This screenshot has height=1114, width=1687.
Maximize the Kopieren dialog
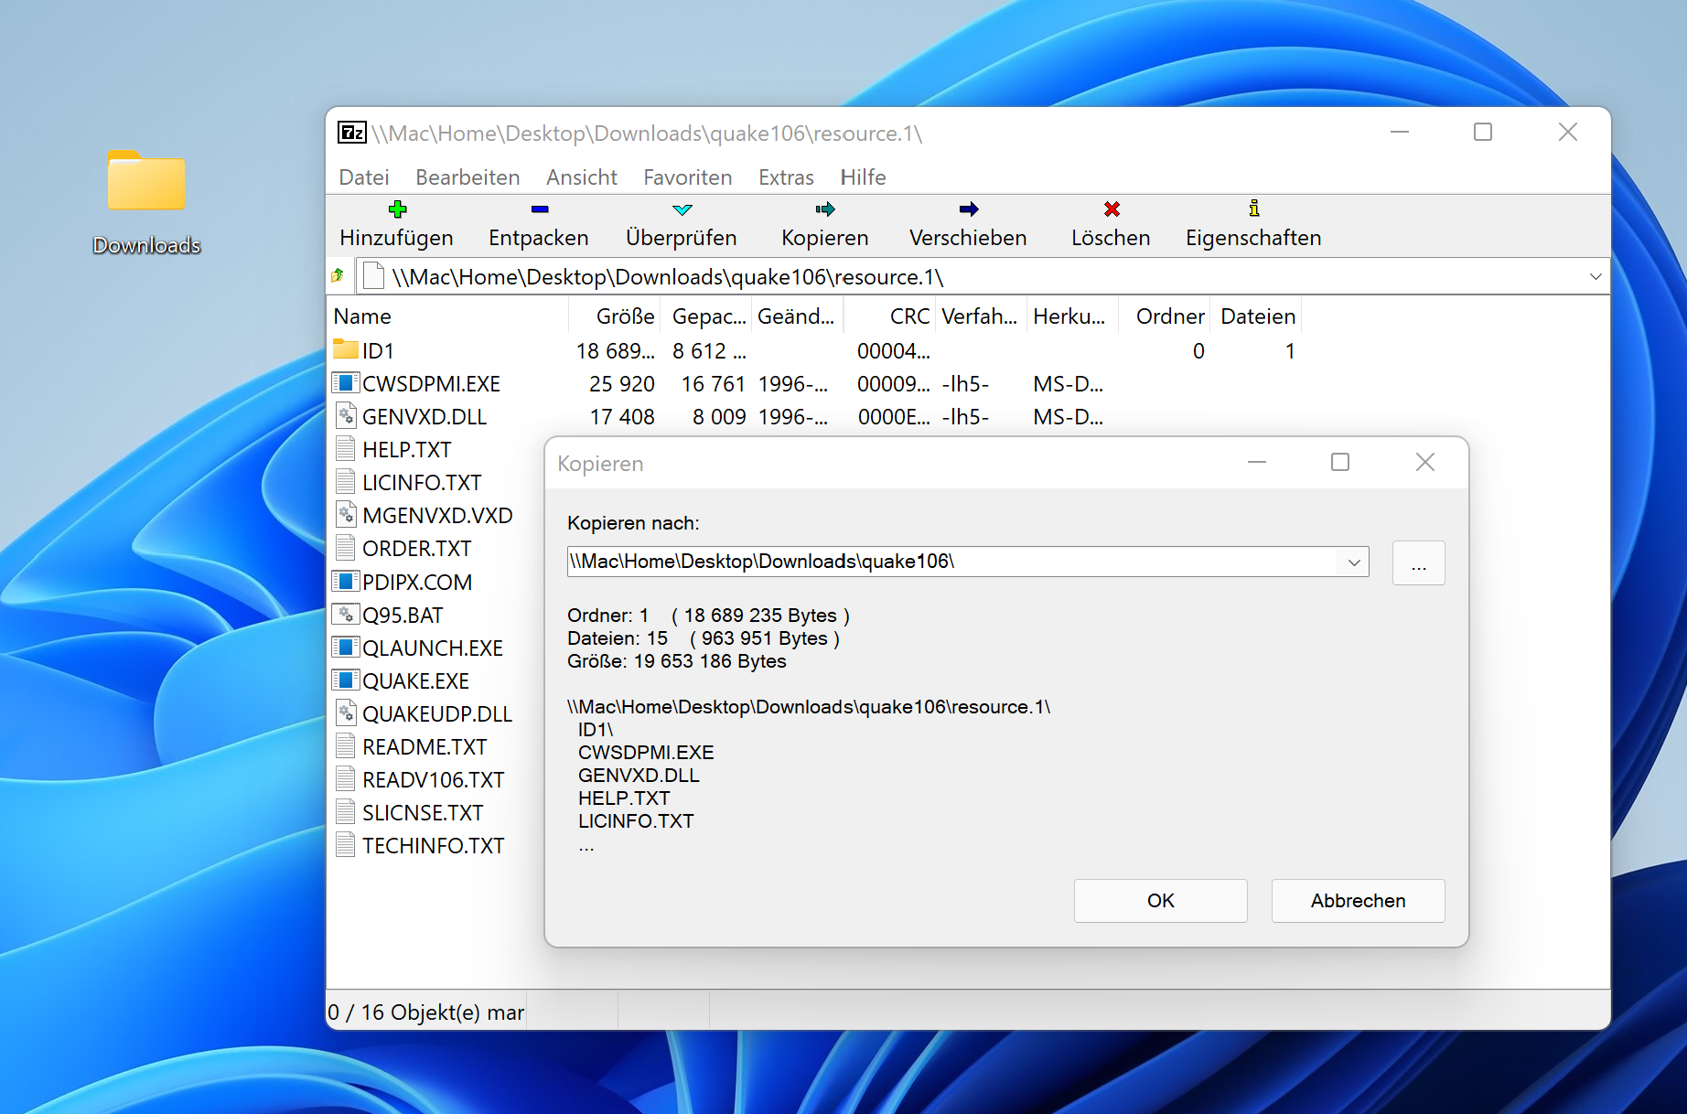coord(1340,463)
